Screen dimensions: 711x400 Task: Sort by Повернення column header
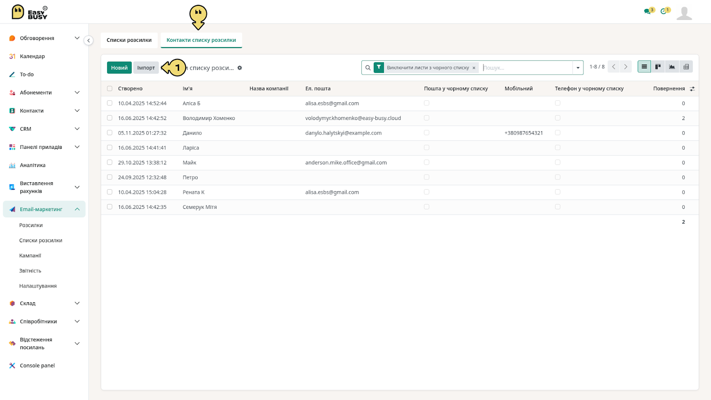[669, 88]
